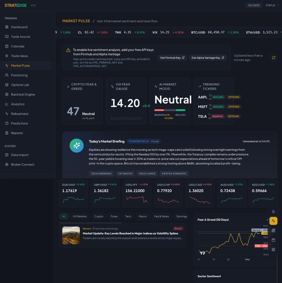
Task: Filter news by Tech
Action: [128, 216]
